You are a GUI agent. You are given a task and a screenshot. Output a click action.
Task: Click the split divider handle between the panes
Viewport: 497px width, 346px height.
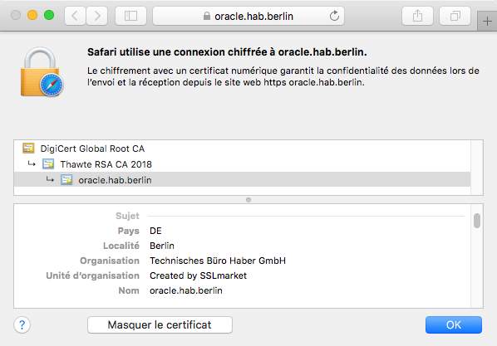248,200
